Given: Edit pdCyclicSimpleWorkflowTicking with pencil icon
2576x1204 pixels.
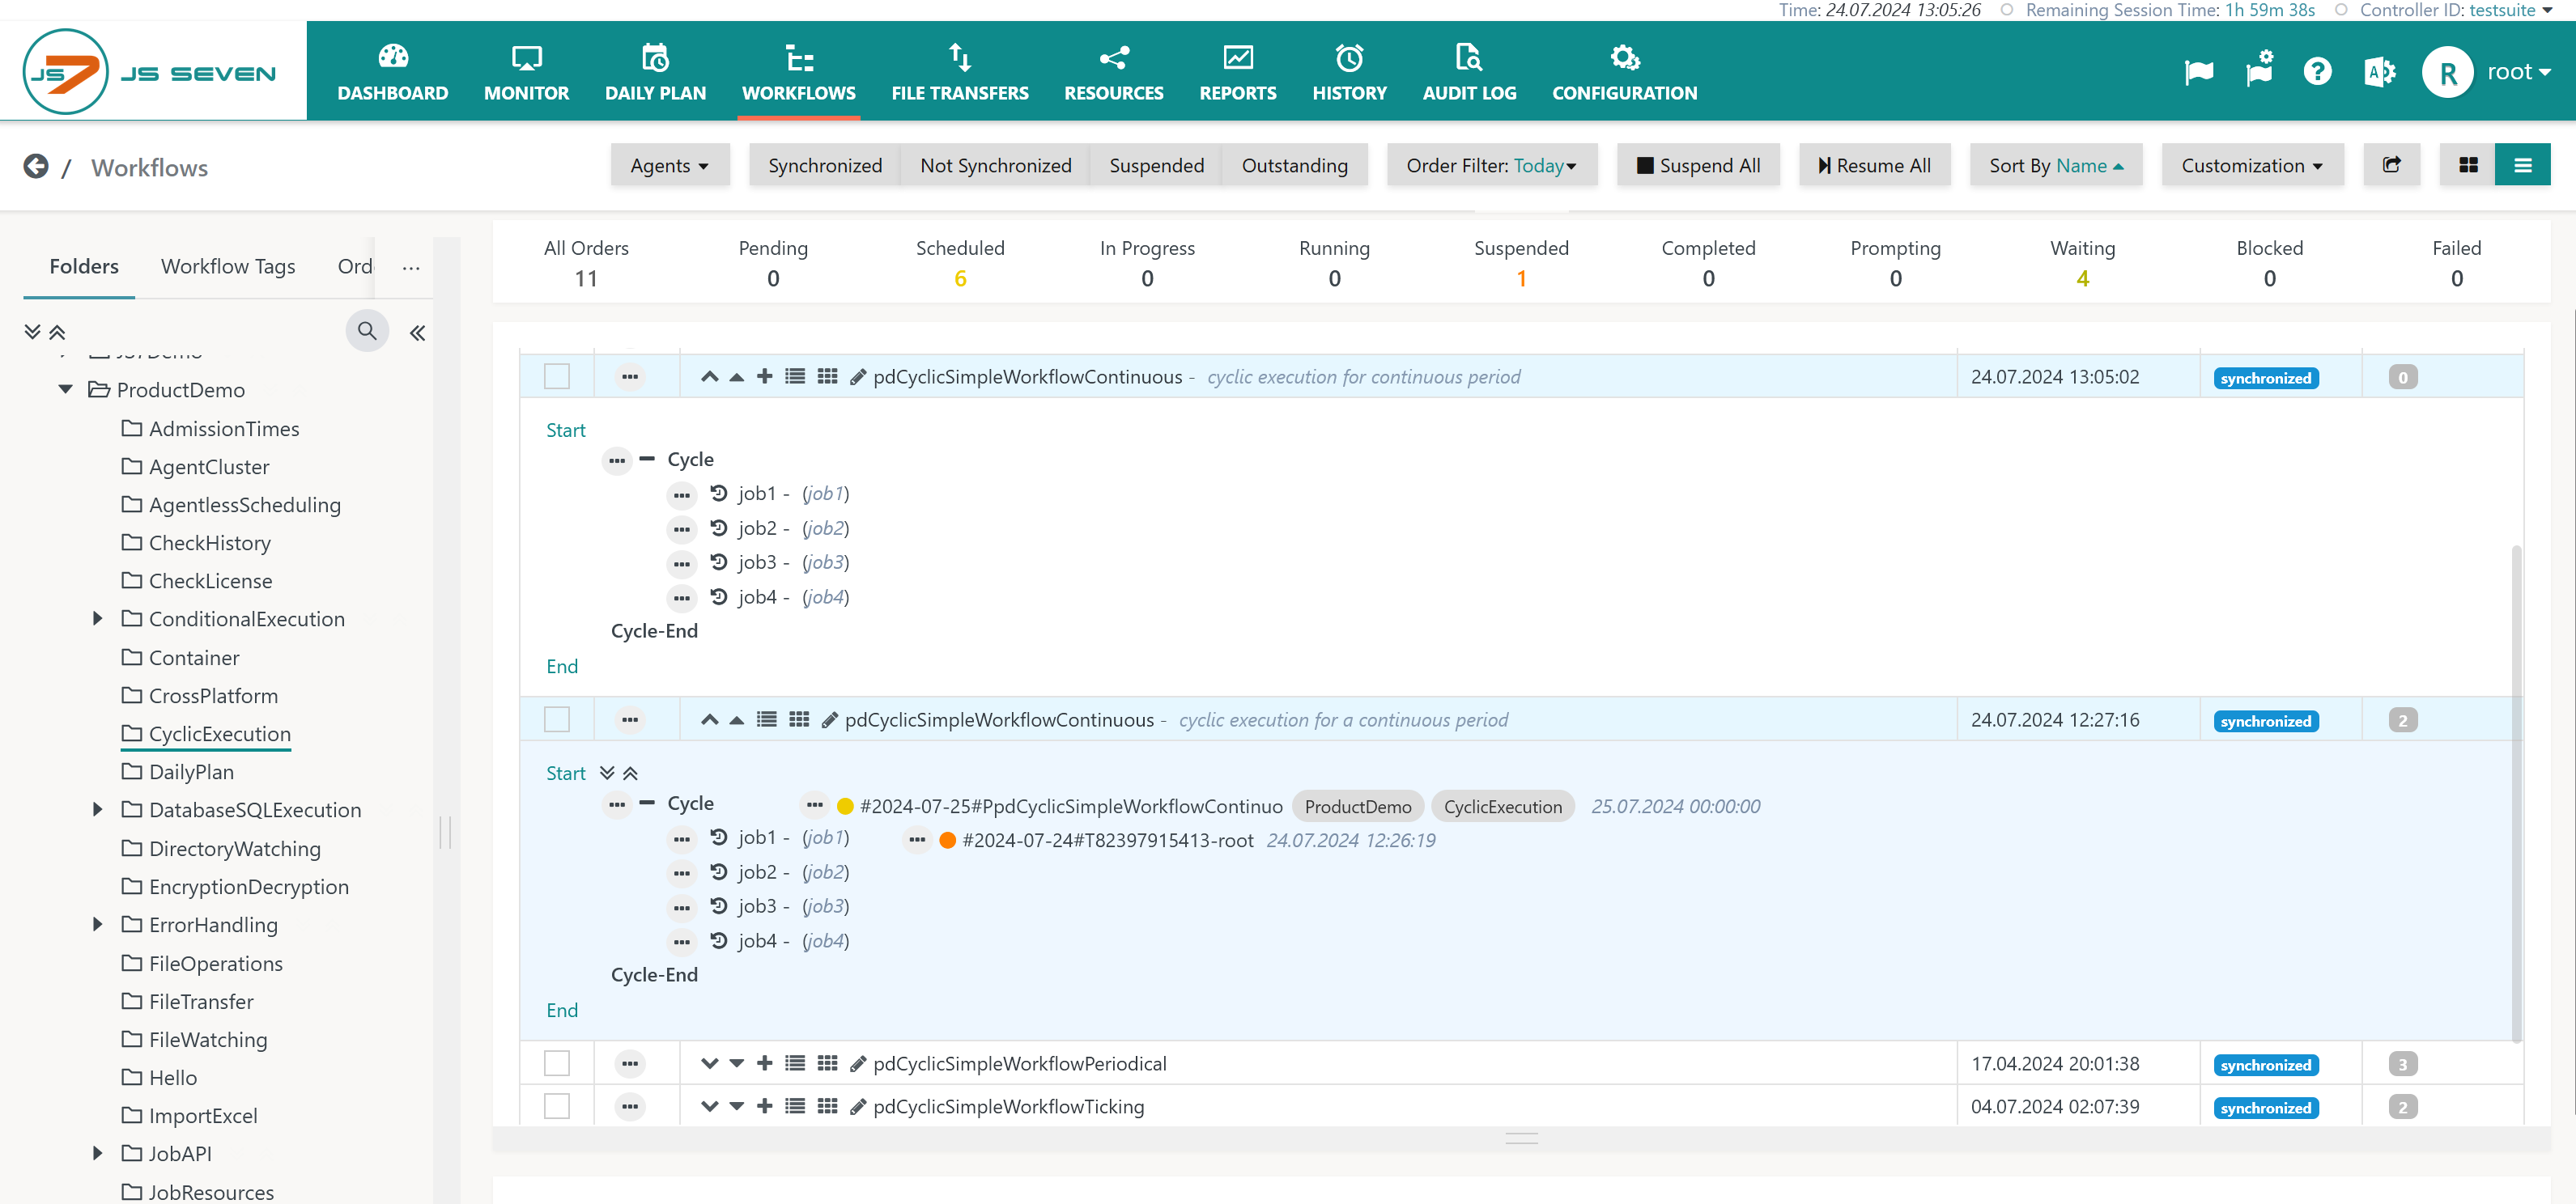Looking at the screenshot, I should (x=857, y=1107).
